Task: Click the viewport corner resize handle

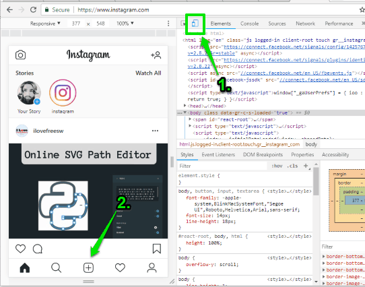Action: 172,282
